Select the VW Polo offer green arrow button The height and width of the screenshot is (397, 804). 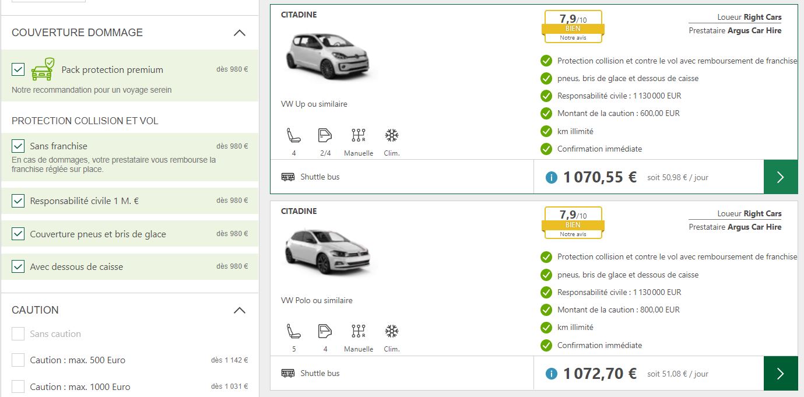(780, 374)
